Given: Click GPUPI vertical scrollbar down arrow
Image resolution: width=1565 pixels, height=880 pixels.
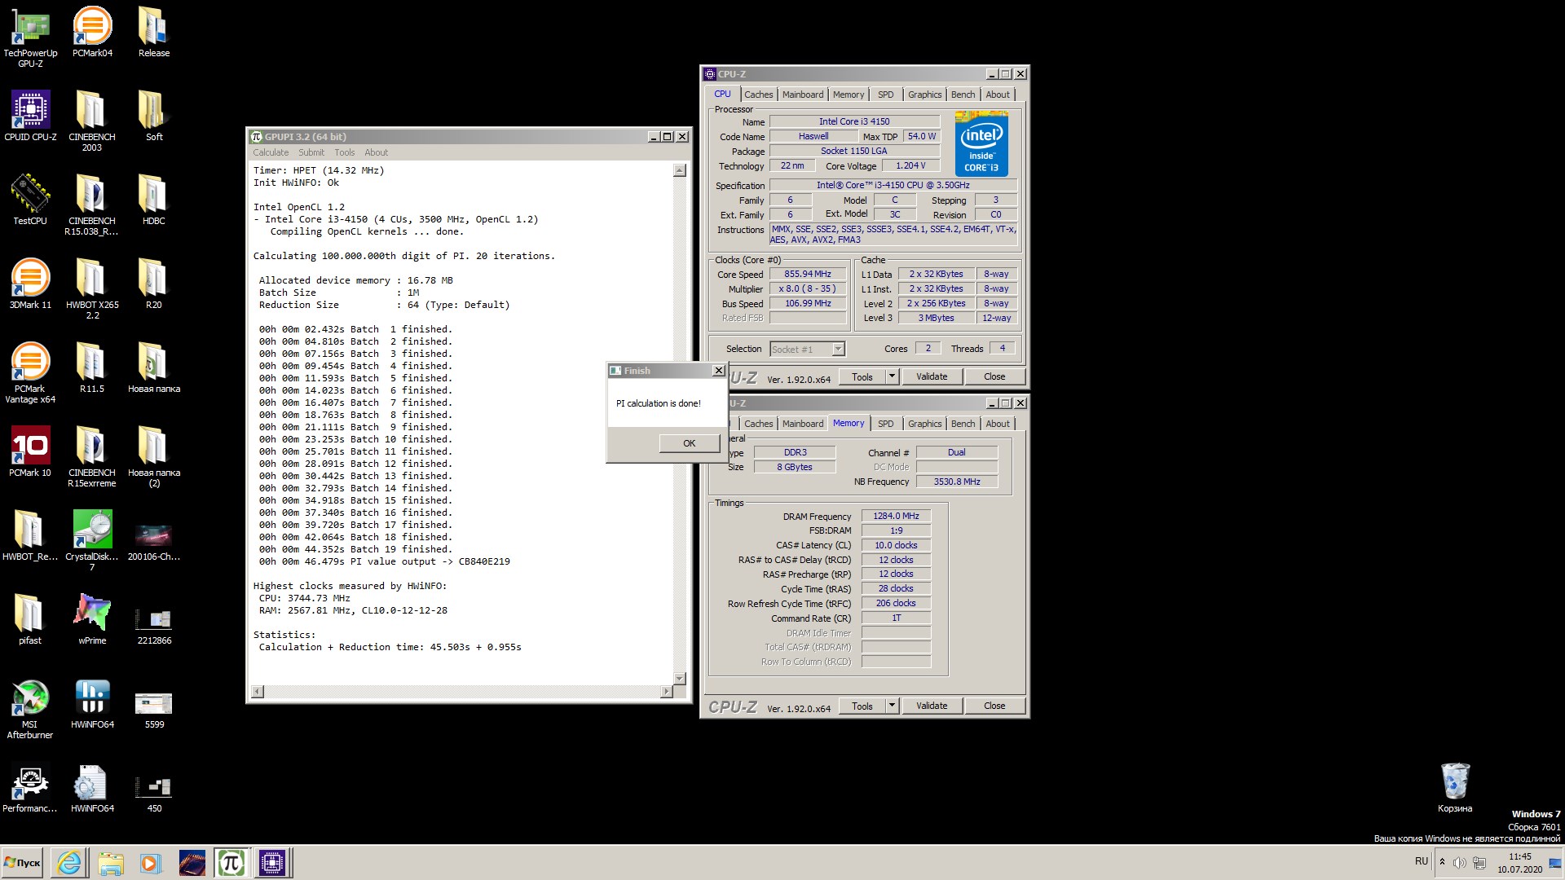Looking at the screenshot, I should click(680, 678).
